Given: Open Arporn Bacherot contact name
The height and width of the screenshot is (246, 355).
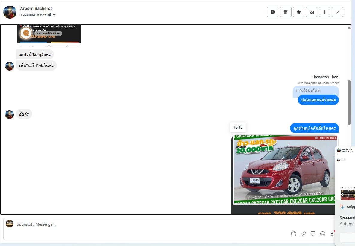Looking at the screenshot, I should point(36,8).
